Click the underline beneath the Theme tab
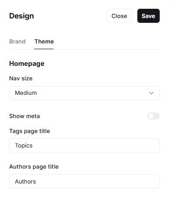The height and width of the screenshot is (216, 172). [44, 49]
